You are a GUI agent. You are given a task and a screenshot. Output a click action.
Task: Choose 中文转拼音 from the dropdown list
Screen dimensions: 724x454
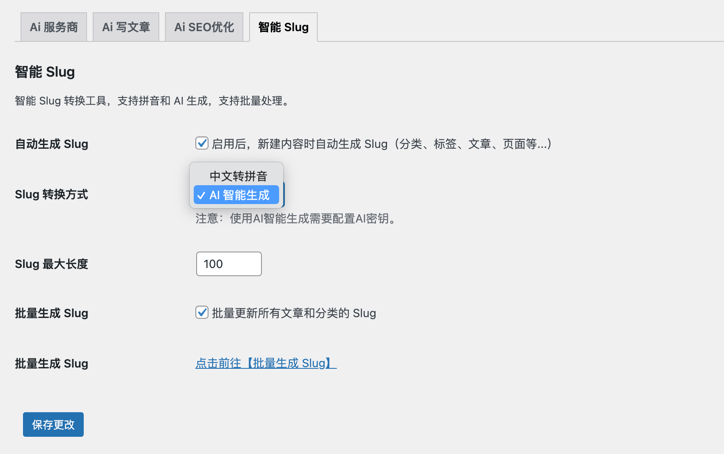coord(238,176)
